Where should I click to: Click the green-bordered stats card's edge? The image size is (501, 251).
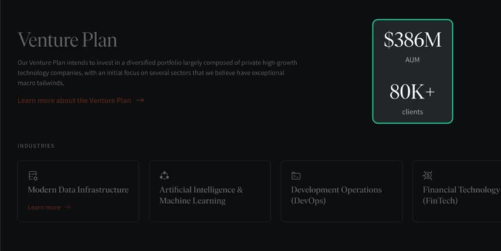coord(373,72)
